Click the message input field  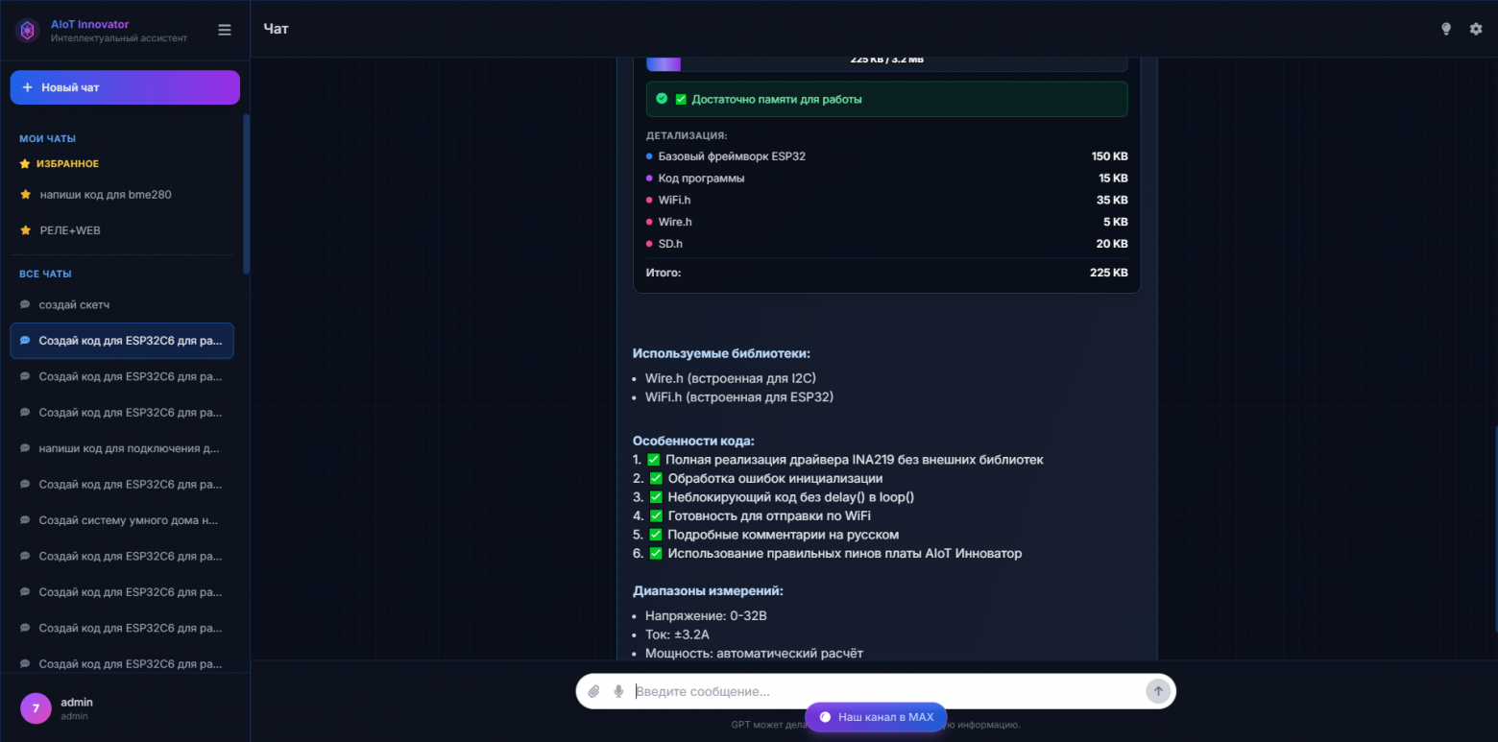coord(883,691)
